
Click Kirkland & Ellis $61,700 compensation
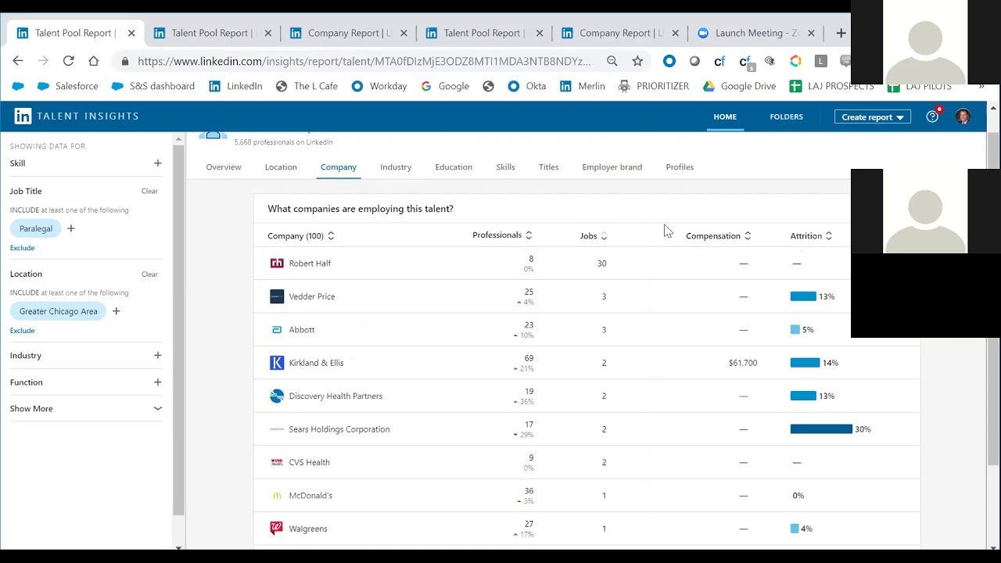pos(742,363)
